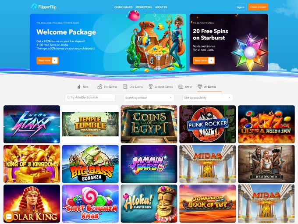Viewport: 298px width, 224px height.
Task: Select the flame icon for New games
Action: pyautogui.click(x=79, y=87)
